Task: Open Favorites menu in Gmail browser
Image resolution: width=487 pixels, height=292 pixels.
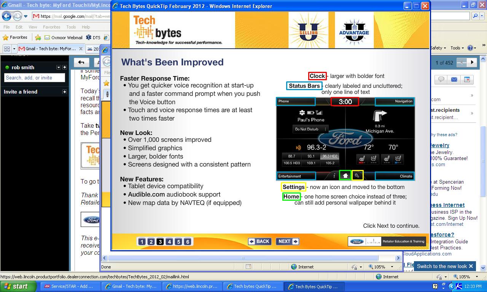Action: click(51, 27)
